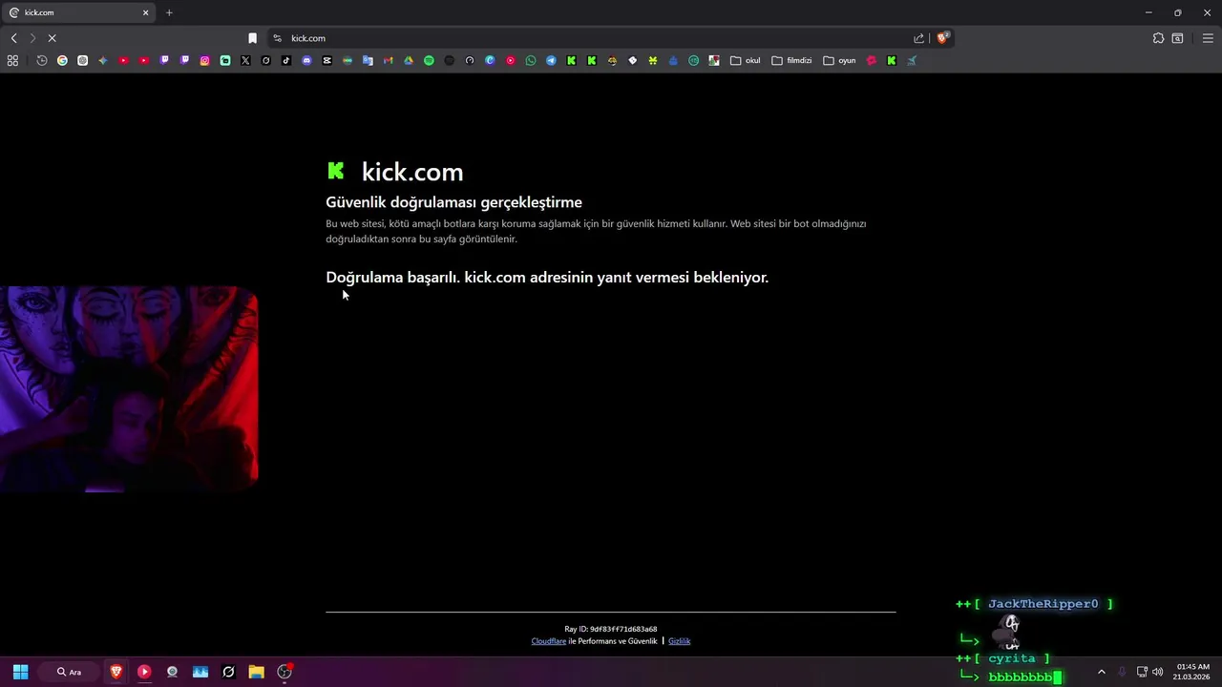Go back using the browser back arrow
The image size is (1222, 687).
click(x=13, y=38)
